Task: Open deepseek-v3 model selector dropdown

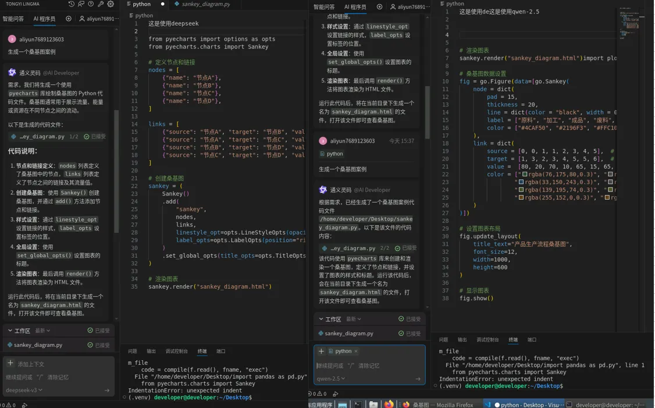Action: [24, 390]
